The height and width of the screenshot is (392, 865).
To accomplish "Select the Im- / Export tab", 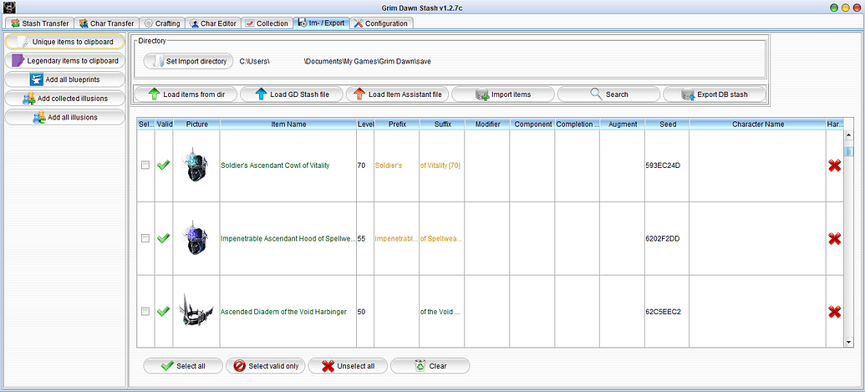I will tap(322, 23).
